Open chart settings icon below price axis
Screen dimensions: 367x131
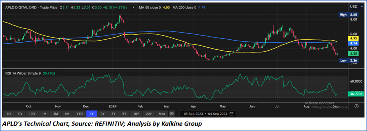(356, 106)
